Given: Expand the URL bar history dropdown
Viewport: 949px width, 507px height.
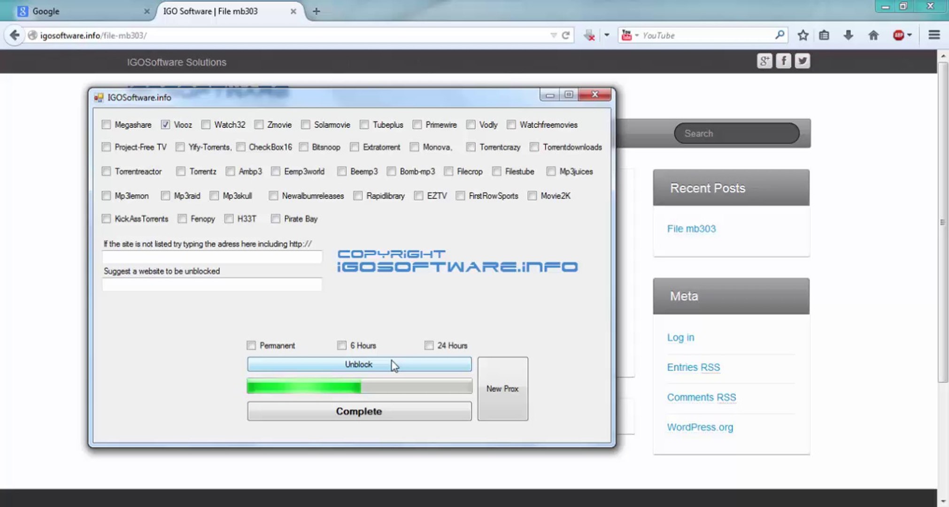Looking at the screenshot, I should pyautogui.click(x=553, y=35).
